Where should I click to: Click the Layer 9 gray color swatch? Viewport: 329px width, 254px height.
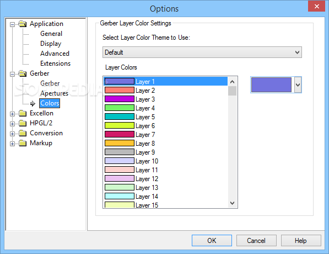click(120, 152)
